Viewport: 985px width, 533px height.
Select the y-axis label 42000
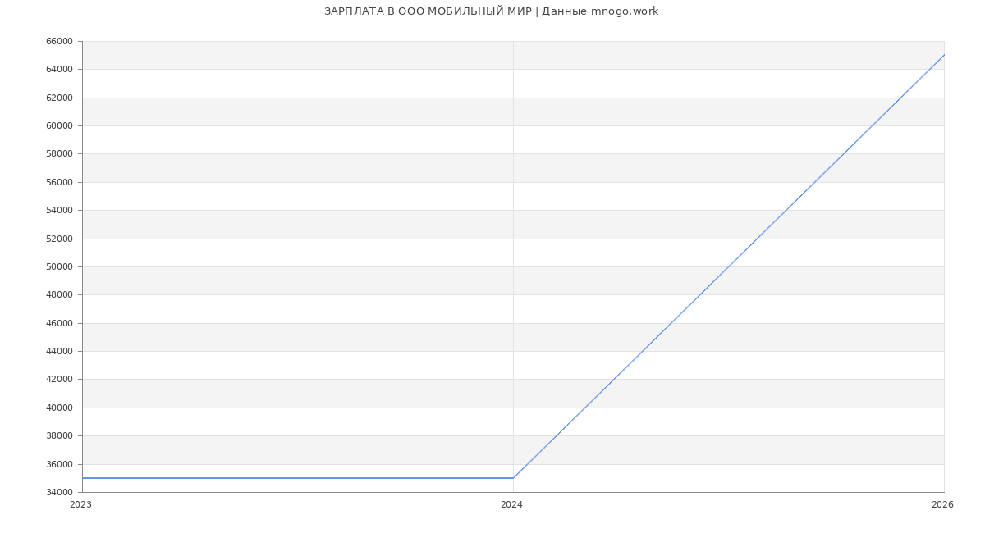pyautogui.click(x=60, y=380)
